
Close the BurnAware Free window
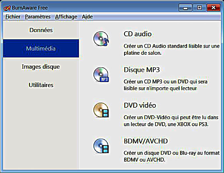[213, 8]
